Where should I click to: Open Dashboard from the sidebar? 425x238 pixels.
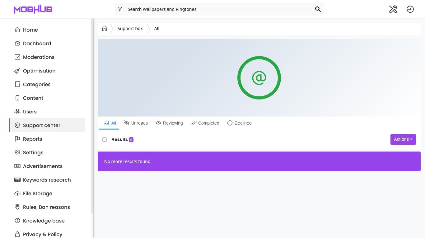(x=37, y=43)
